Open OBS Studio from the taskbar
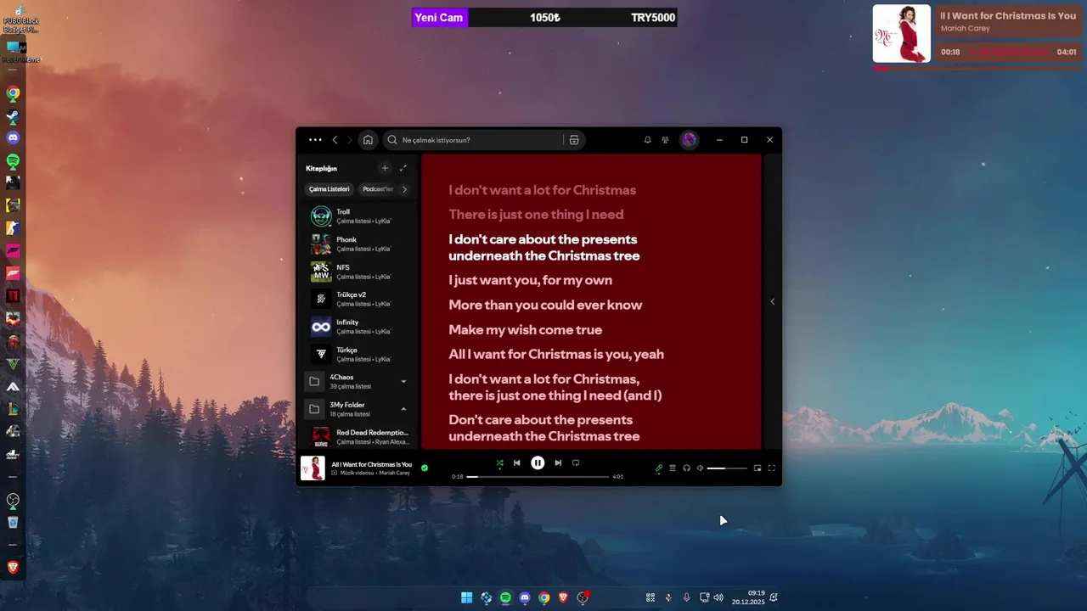The image size is (1087, 611). coord(583,597)
